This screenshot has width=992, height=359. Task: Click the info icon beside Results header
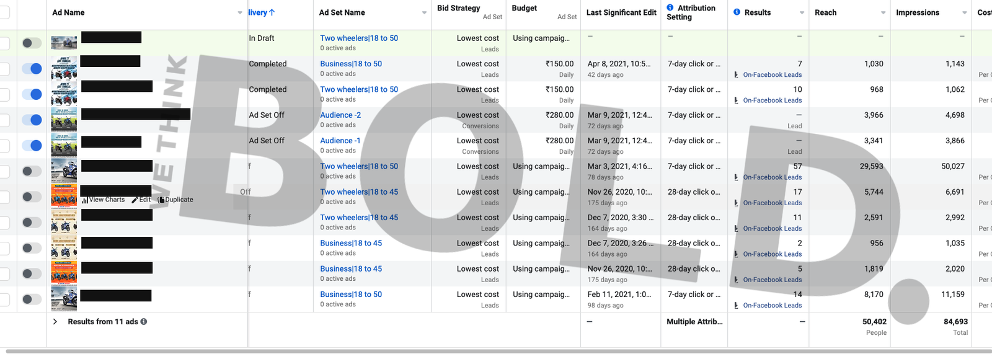737,12
